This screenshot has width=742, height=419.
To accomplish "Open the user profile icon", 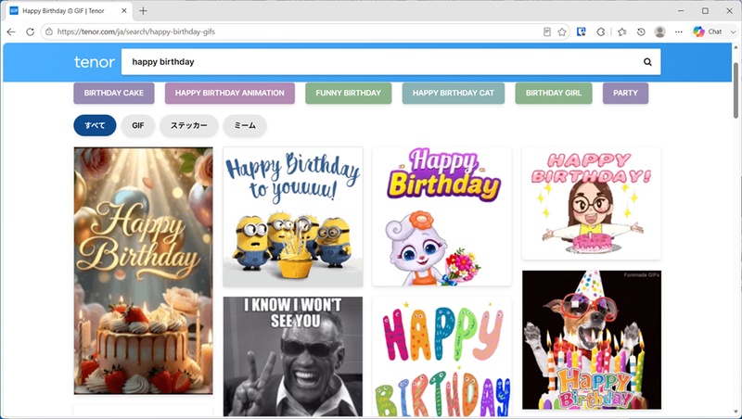I will click(x=659, y=32).
